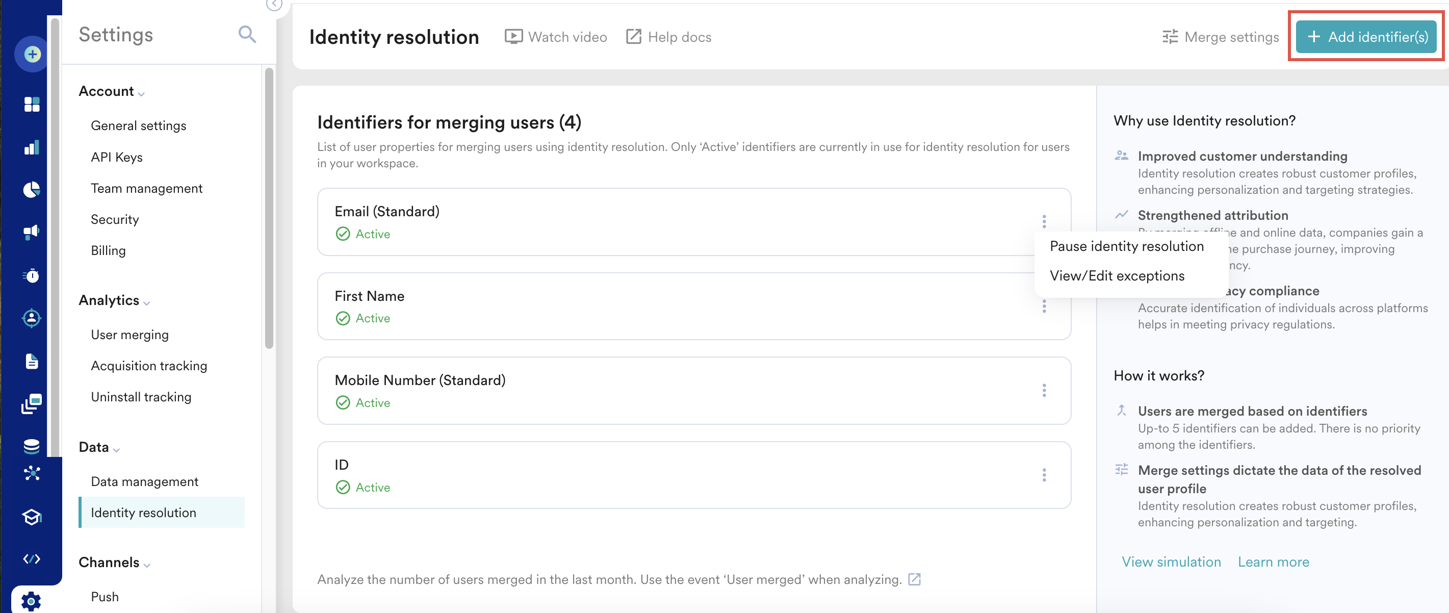Collapse the Account section chevron

pos(141,94)
